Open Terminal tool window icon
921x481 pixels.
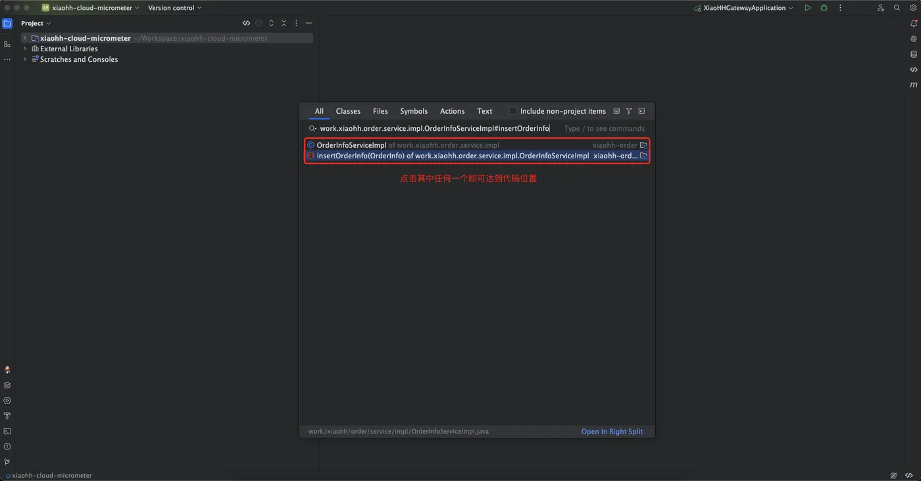(x=7, y=431)
